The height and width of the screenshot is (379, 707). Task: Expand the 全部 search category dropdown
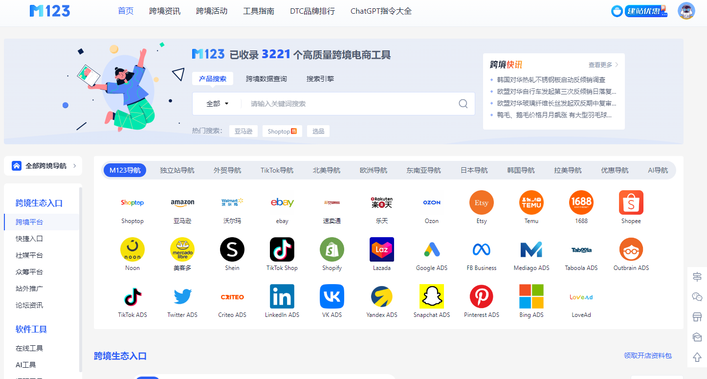[218, 104]
